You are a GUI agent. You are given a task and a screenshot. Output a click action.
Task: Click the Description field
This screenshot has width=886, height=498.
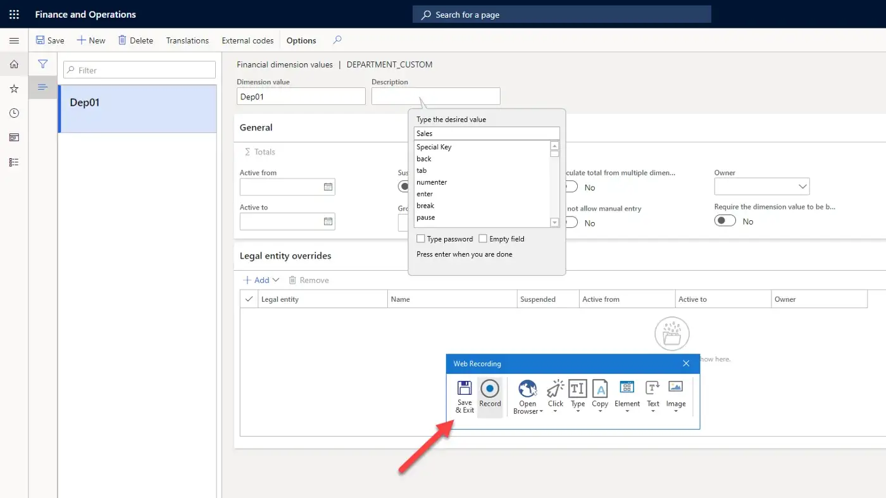(436, 96)
